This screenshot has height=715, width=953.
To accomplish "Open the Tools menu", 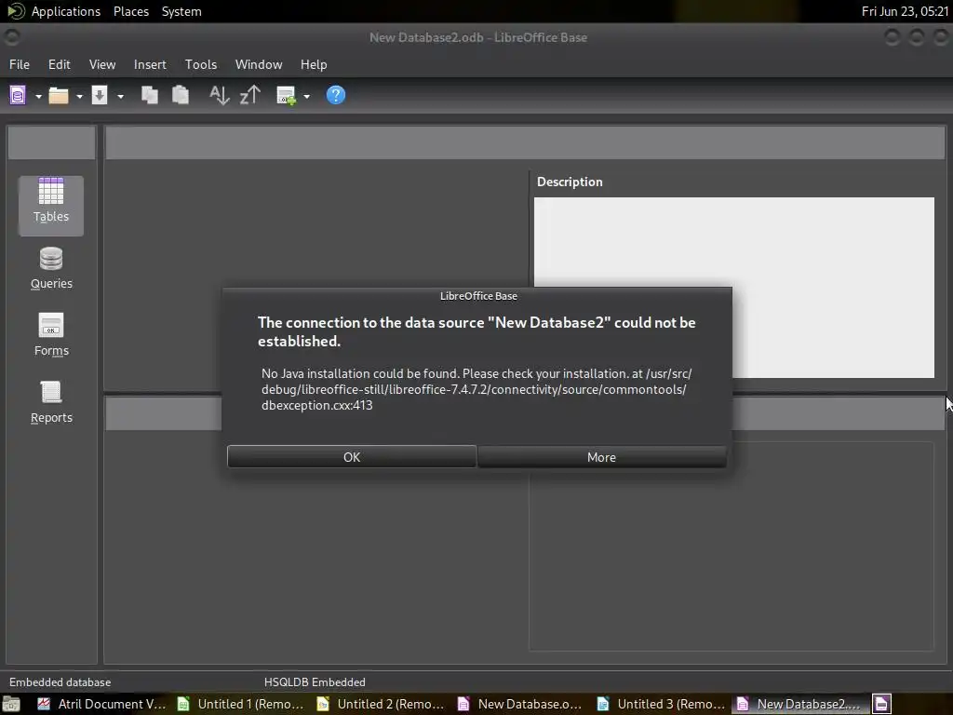I will click(x=201, y=64).
